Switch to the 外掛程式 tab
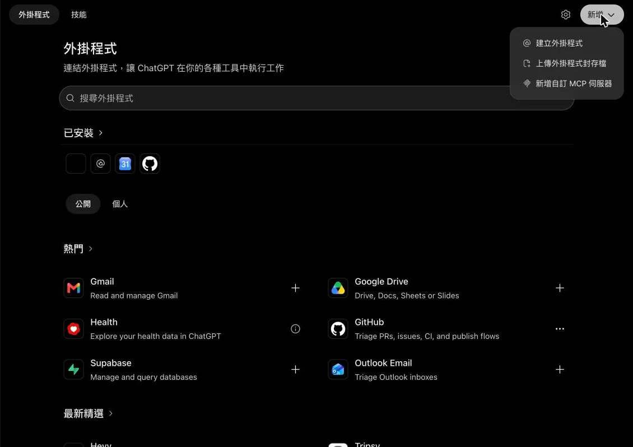 [x=34, y=15]
